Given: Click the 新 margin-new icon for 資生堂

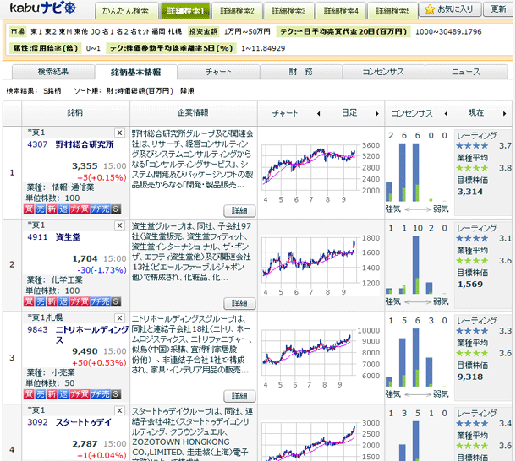Looking at the screenshot, I should (x=52, y=301).
